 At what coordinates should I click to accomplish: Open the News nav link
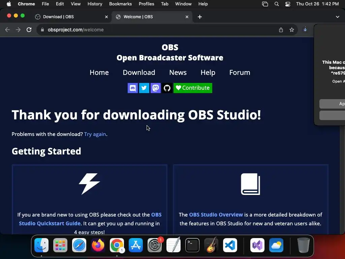[x=178, y=73]
